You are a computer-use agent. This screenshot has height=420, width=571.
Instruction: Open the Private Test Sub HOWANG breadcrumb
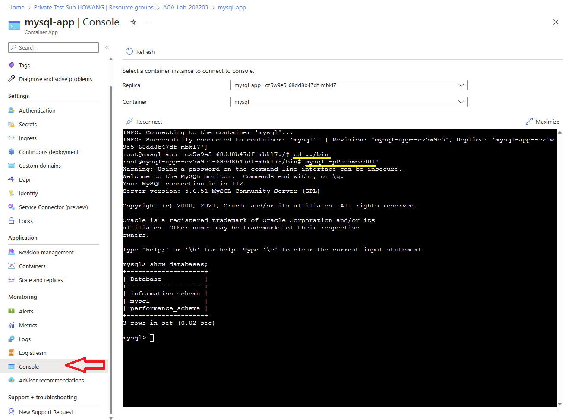pyautogui.click(x=94, y=7)
